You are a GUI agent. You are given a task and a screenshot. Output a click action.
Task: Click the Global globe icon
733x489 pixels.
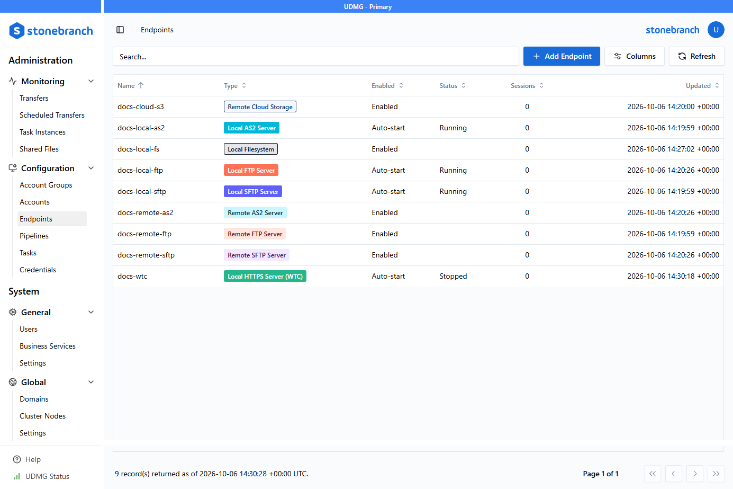(x=13, y=382)
